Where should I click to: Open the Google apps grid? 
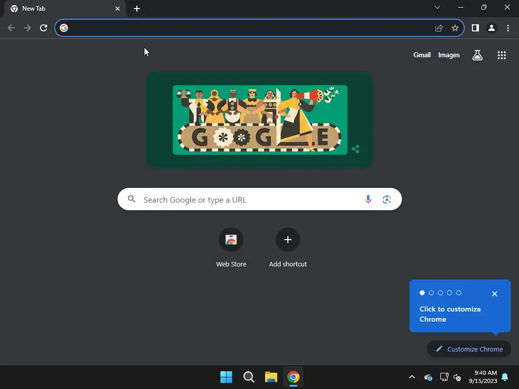click(502, 55)
